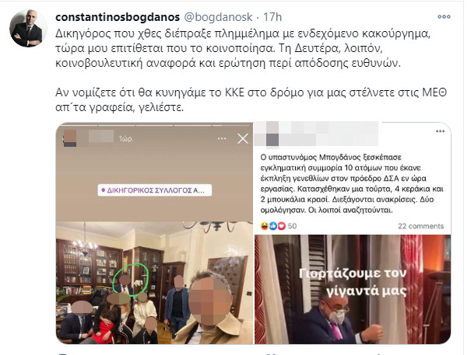Click the story progress bar segments
The height and width of the screenshot is (355, 471).
coord(155,125)
